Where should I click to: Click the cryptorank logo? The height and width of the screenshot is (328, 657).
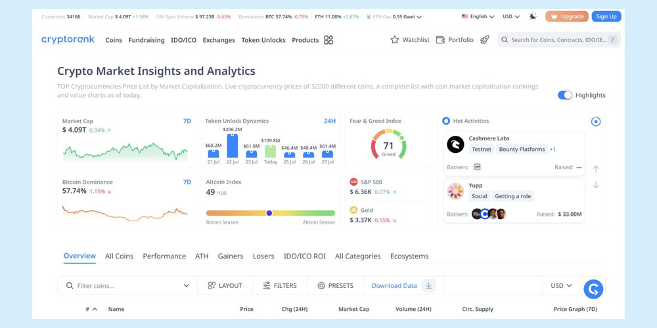[68, 40]
